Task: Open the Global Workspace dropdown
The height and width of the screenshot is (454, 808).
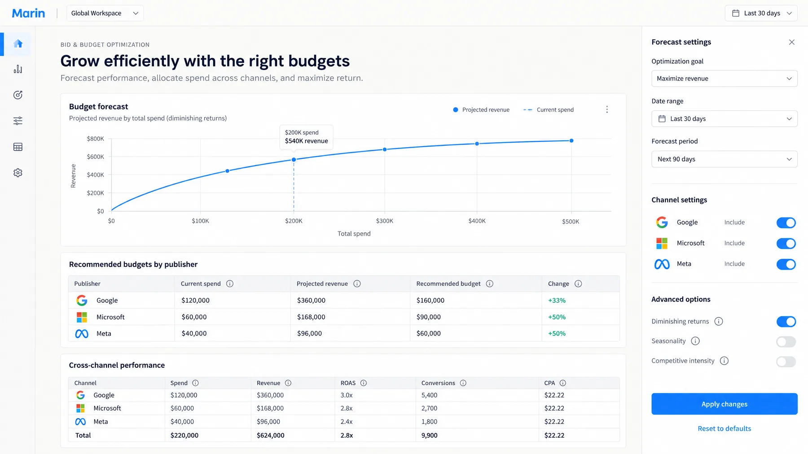Action: point(105,13)
